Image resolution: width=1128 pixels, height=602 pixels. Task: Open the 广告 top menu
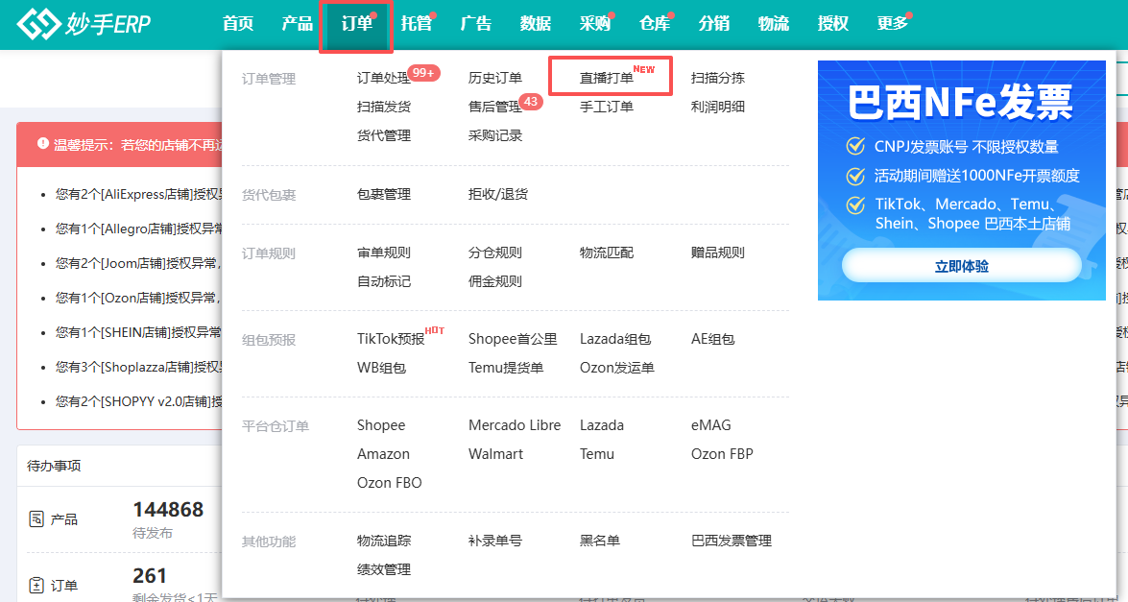475,24
